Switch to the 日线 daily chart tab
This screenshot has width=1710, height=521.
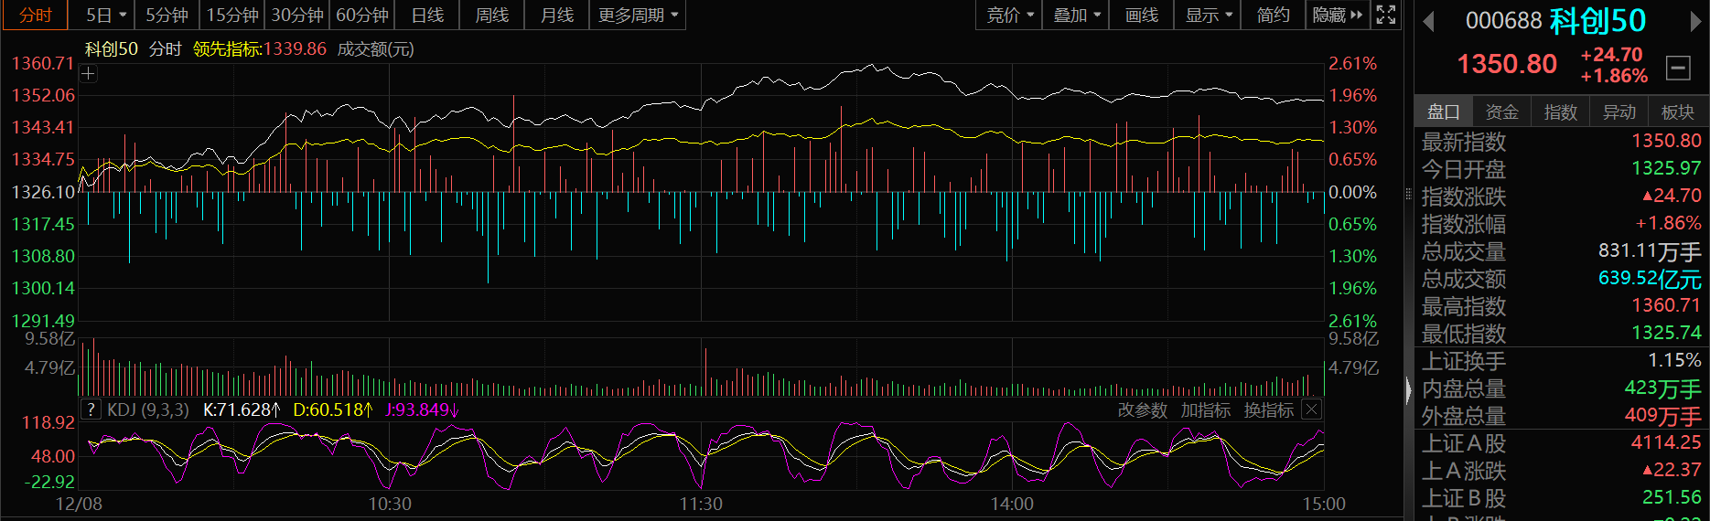click(427, 15)
